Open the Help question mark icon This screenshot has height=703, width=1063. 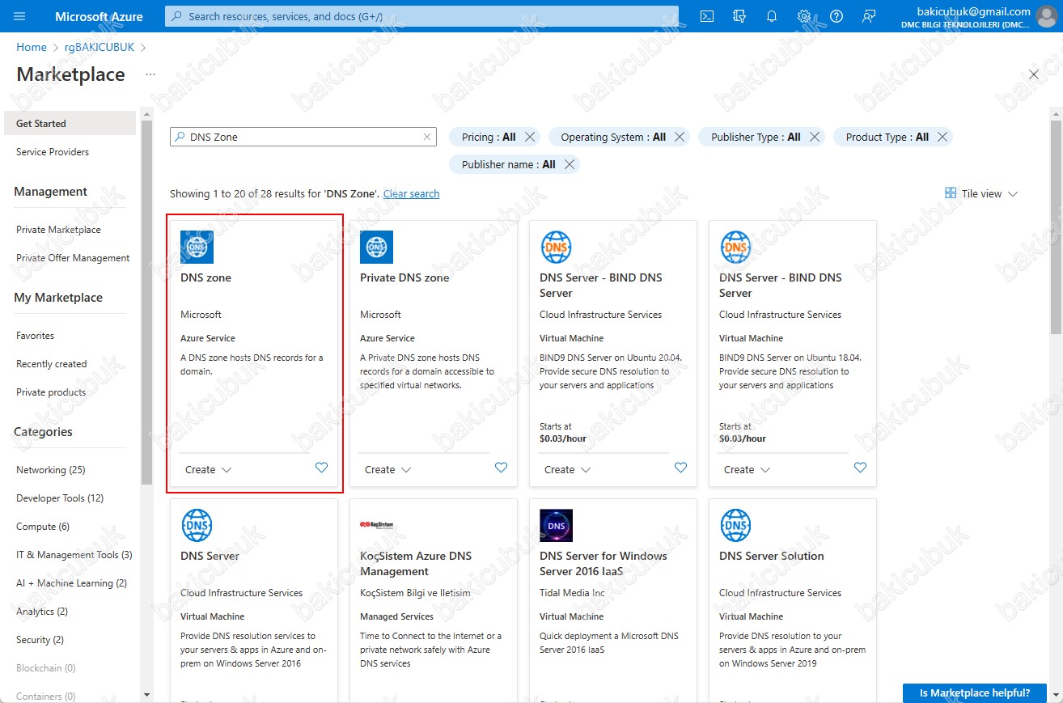pyautogui.click(x=836, y=16)
